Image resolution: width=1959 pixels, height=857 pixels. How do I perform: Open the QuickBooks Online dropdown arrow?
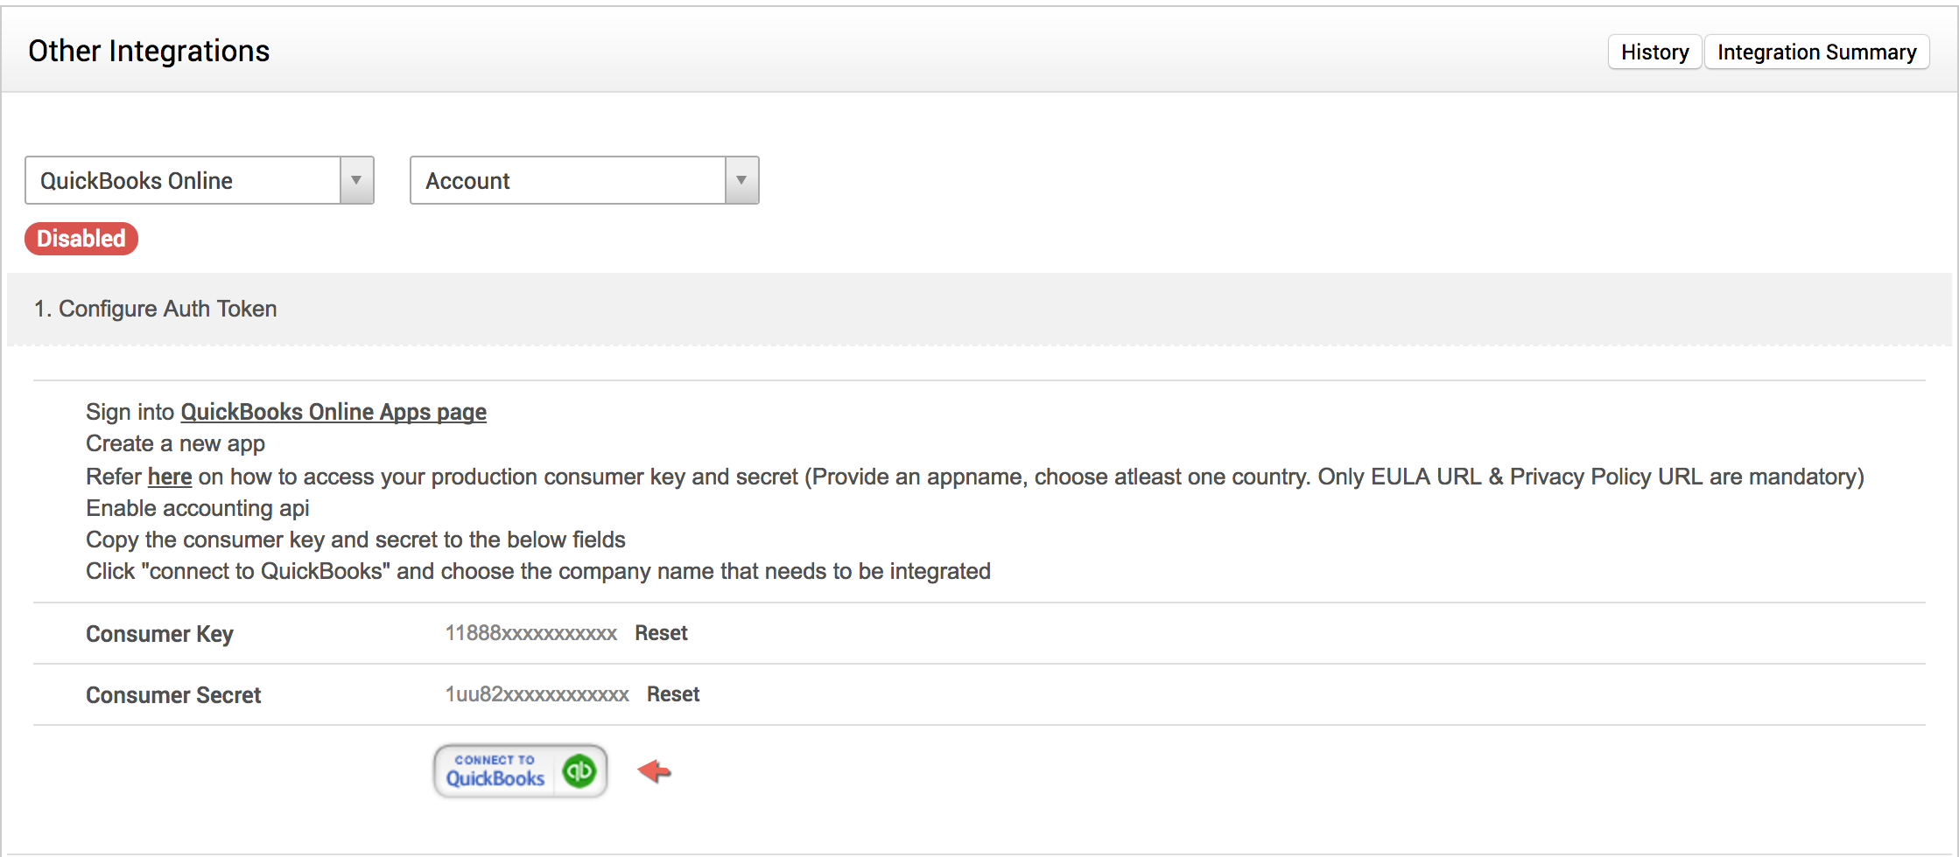tap(356, 180)
